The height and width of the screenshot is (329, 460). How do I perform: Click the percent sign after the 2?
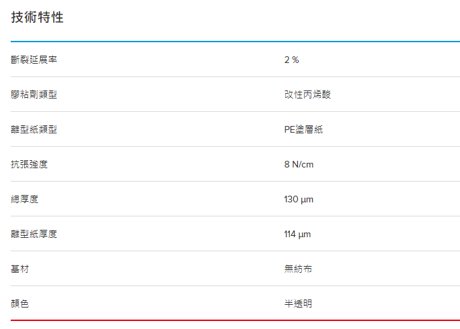tap(295, 60)
